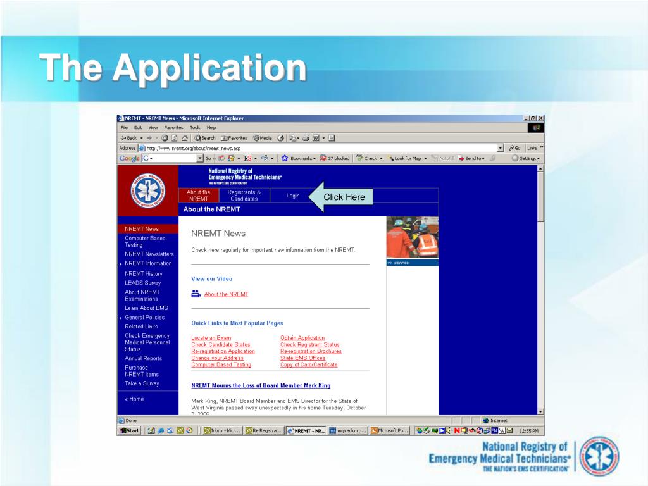Switch to mvyradio.co... taskbar window
The image size is (648, 486).
point(347,430)
